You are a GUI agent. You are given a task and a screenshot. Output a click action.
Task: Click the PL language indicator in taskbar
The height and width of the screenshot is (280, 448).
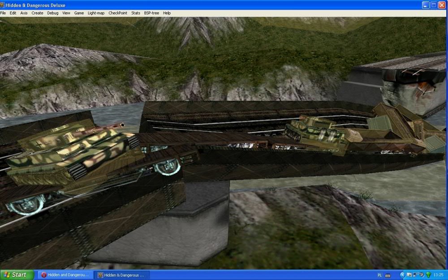point(379,275)
